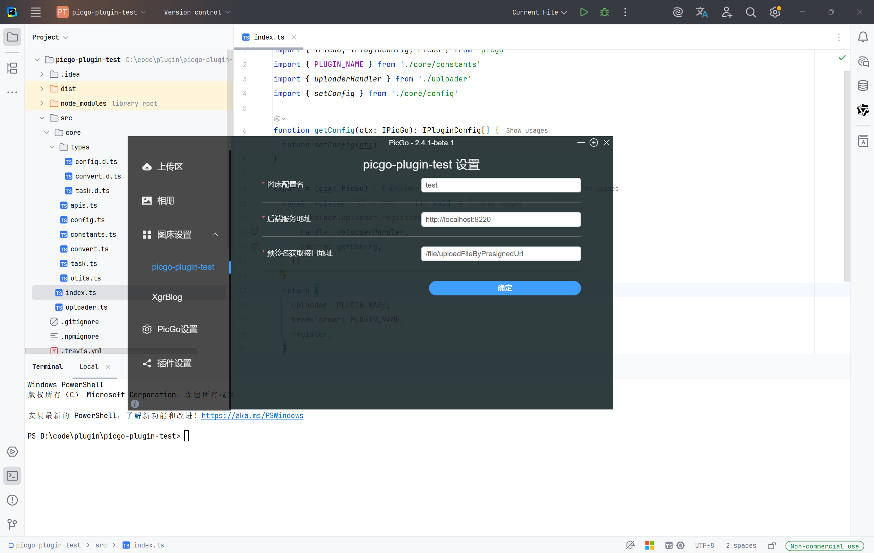This screenshot has height=553, width=874.
Task: Click the 2 spaces indent status entry
Action: [x=741, y=545]
